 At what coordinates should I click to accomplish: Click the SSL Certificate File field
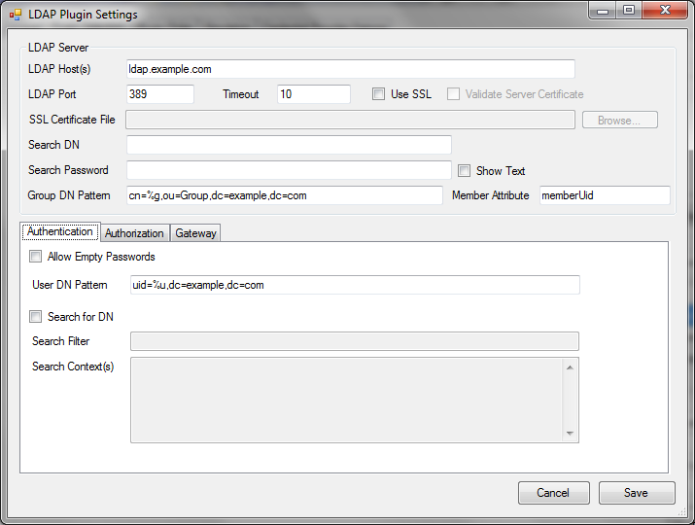[x=350, y=120]
